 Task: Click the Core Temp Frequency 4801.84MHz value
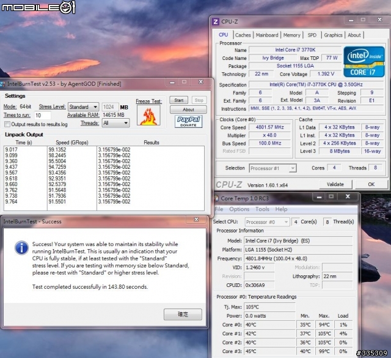click(298, 259)
